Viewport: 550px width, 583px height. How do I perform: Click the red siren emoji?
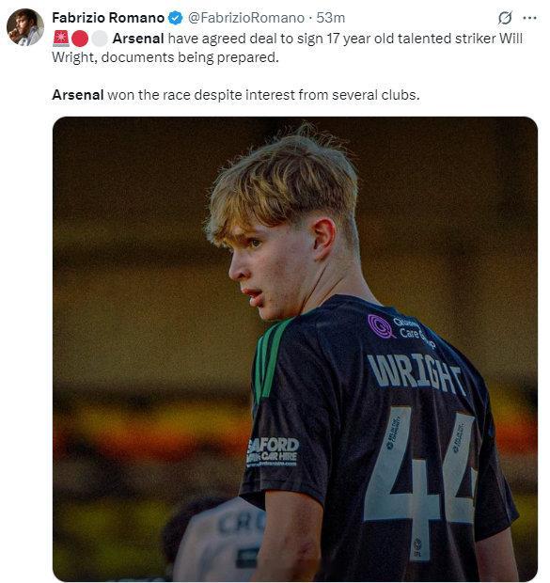60,39
